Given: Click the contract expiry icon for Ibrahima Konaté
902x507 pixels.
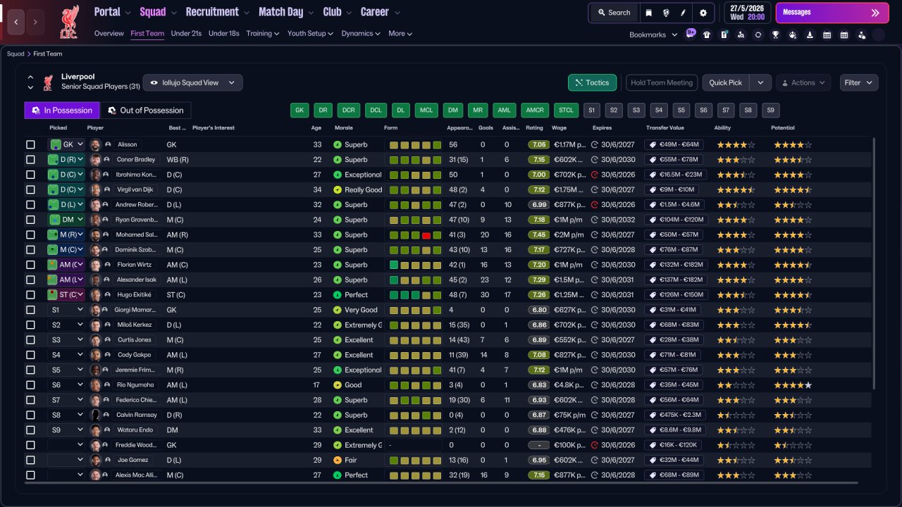Looking at the screenshot, I should pos(595,175).
